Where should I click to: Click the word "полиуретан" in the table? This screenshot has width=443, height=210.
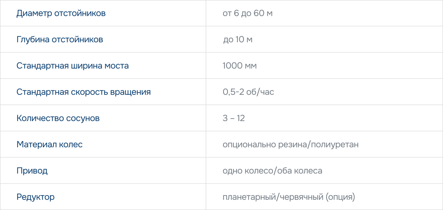click(x=335, y=144)
